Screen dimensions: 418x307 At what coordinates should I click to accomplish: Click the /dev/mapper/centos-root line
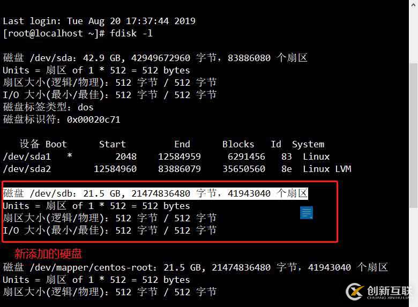click(196, 267)
